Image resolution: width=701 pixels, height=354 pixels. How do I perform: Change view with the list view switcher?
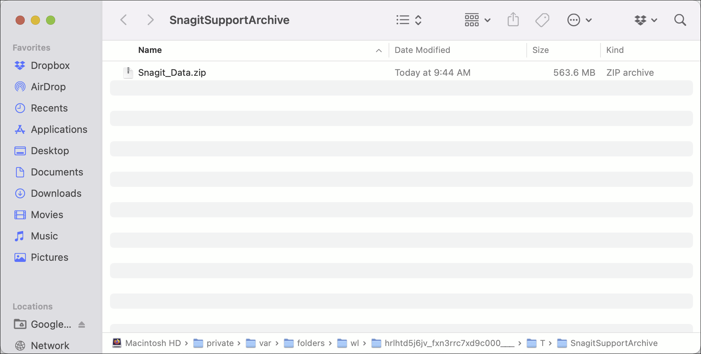coord(408,20)
